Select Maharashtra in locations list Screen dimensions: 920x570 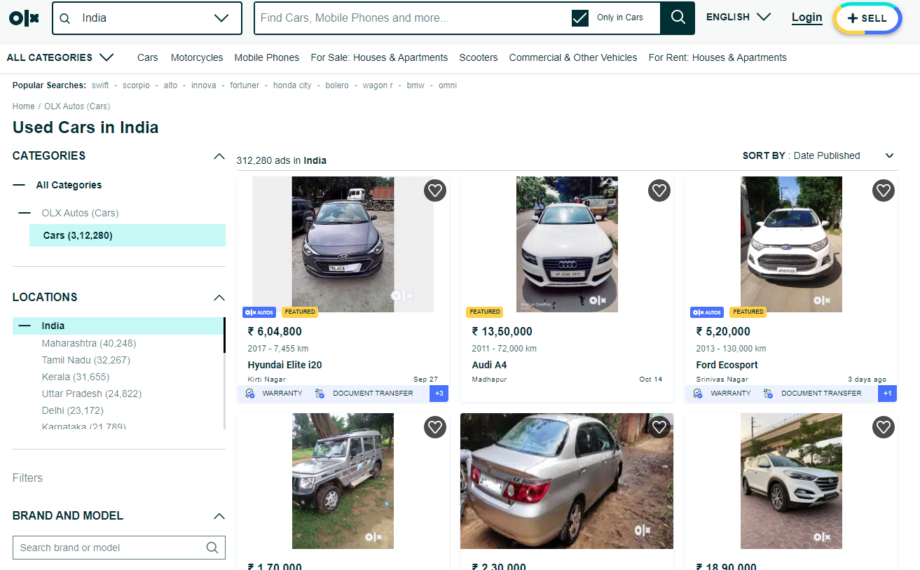tap(89, 343)
